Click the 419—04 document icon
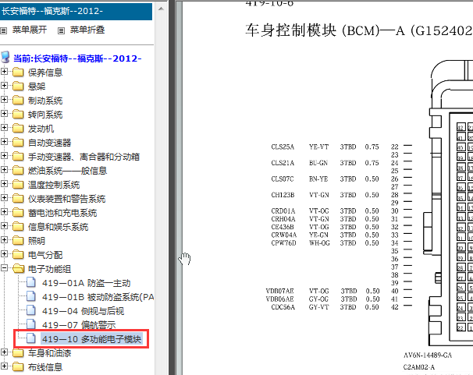 [31, 310]
